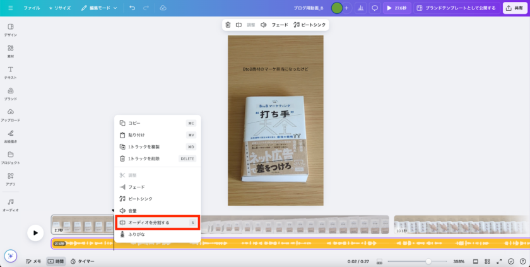
Task: Click the zoom slider handle
Action: pyautogui.click(x=428, y=261)
